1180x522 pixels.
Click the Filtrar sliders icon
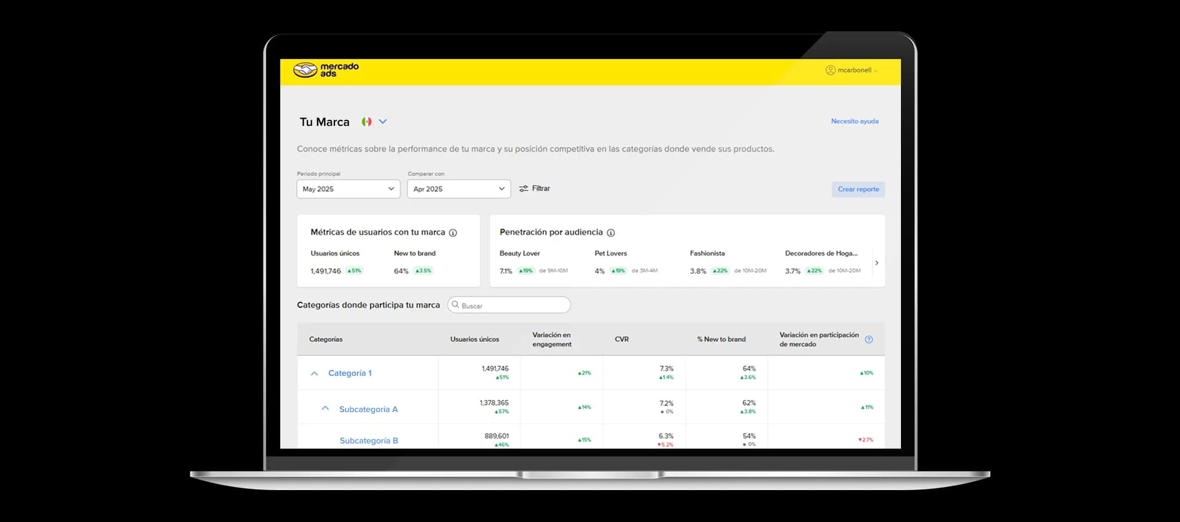(x=524, y=189)
